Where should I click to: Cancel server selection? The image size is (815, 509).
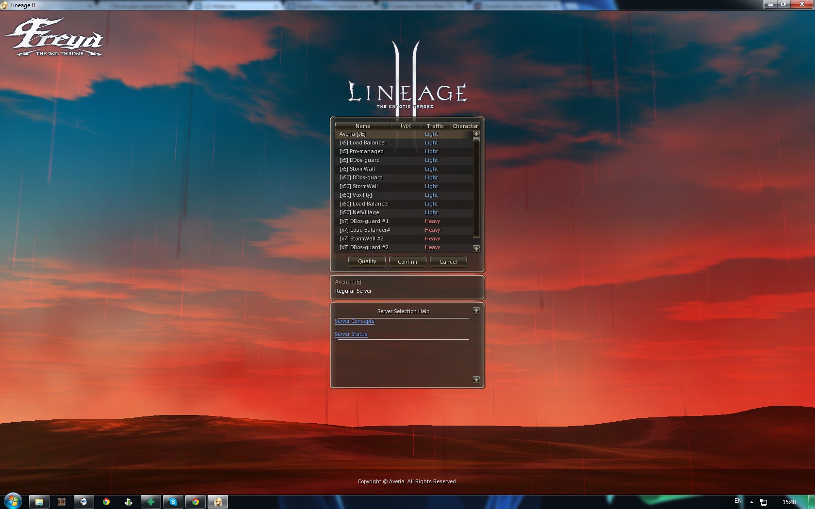pos(448,262)
